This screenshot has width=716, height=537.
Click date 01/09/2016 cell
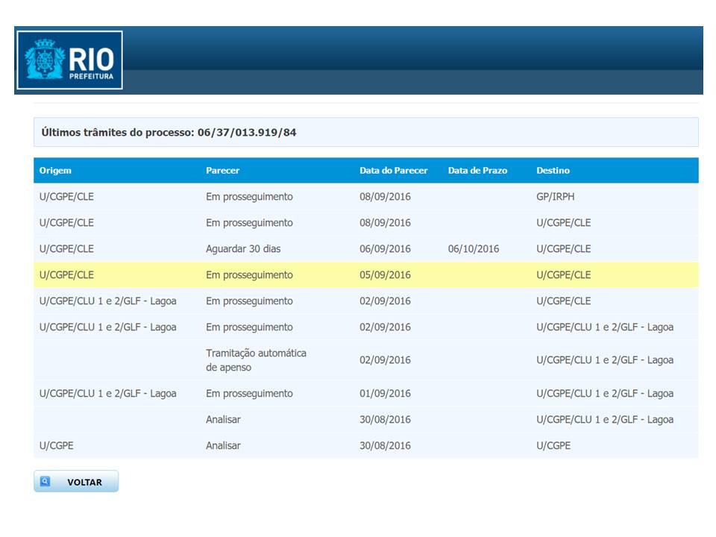click(x=385, y=393)
